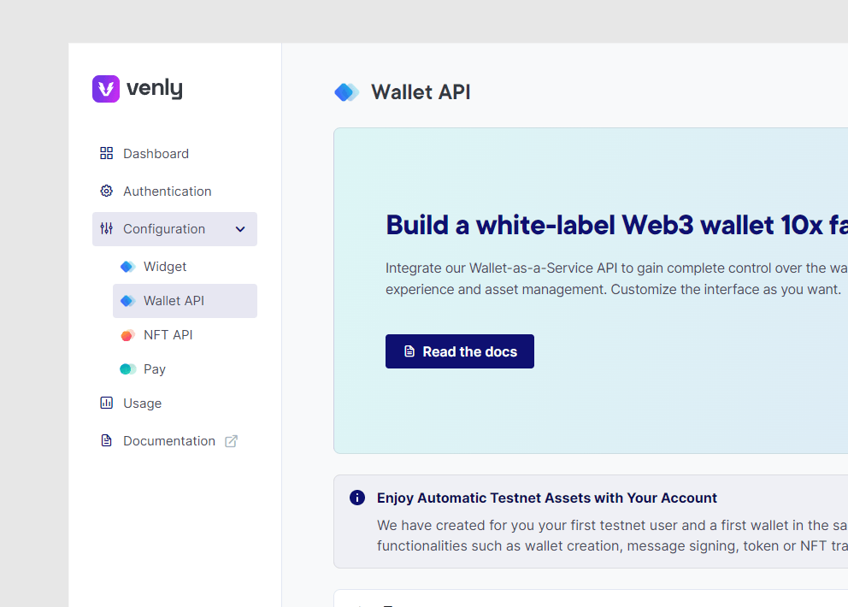The height and width of the screenshot is (607, 848).
Task: Click the Wallet API diamond icon in sidebar
Action: (x=127, y=300)
